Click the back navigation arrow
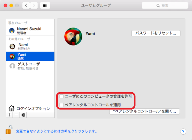The height and width of the screenshot is (140, 192). (x=26, y=5)
